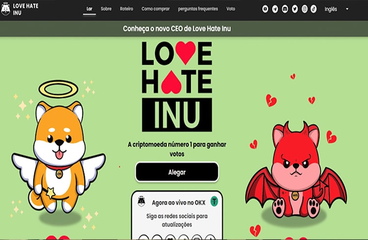Click the angel Shiba dog illustration
Screen dimensions: 368x240
58,147
